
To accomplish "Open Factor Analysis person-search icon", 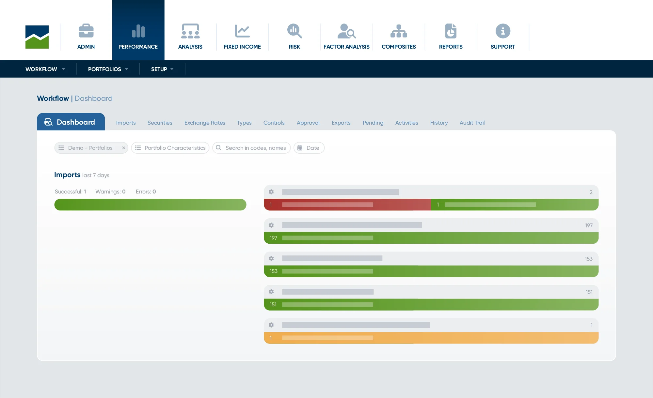I will 346,31.
